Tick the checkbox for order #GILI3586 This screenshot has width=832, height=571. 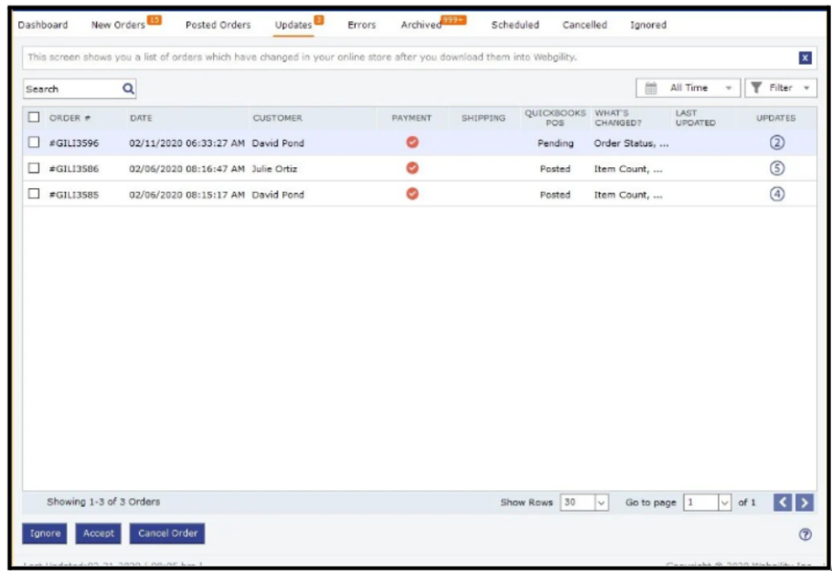tap(34, 168)
